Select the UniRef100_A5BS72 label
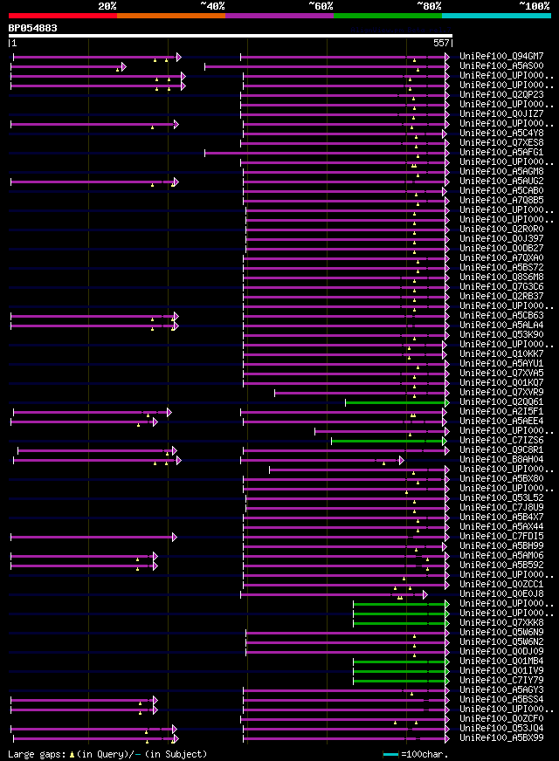The width and height of the screenshot is (559, 761). [501, 267]
